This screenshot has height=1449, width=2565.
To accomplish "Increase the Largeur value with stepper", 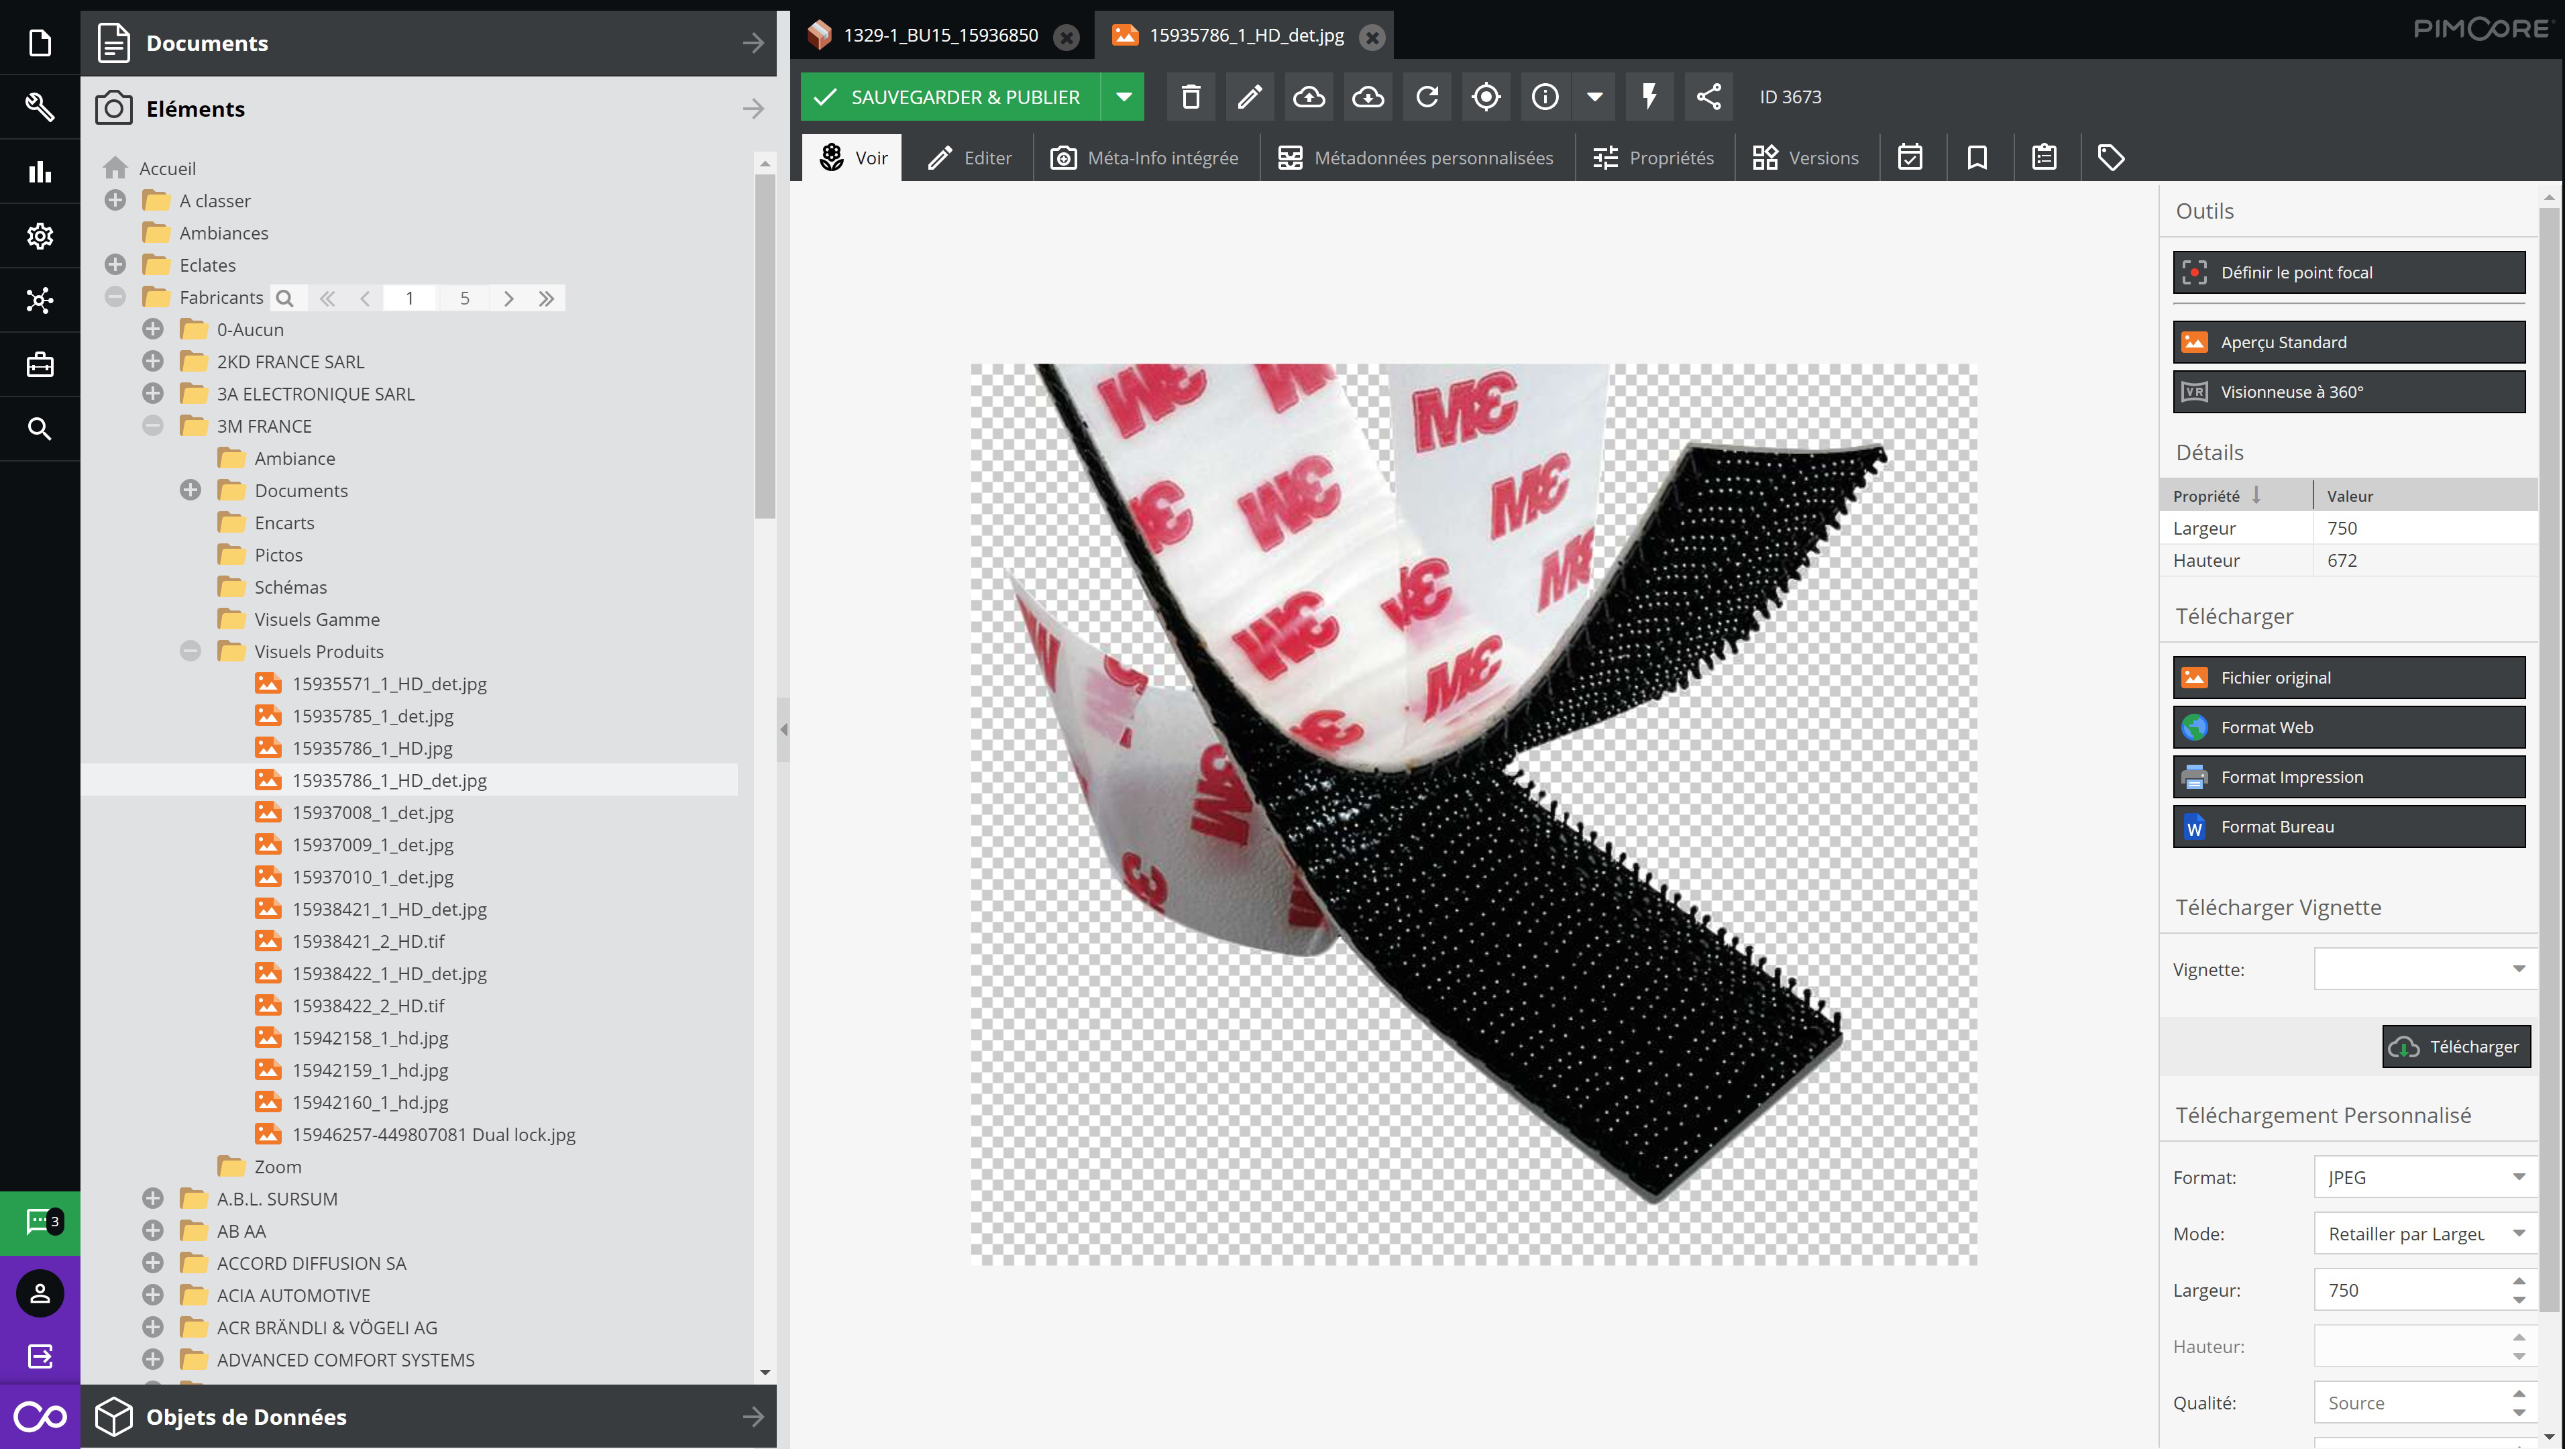I will tap(2518, 1281).
